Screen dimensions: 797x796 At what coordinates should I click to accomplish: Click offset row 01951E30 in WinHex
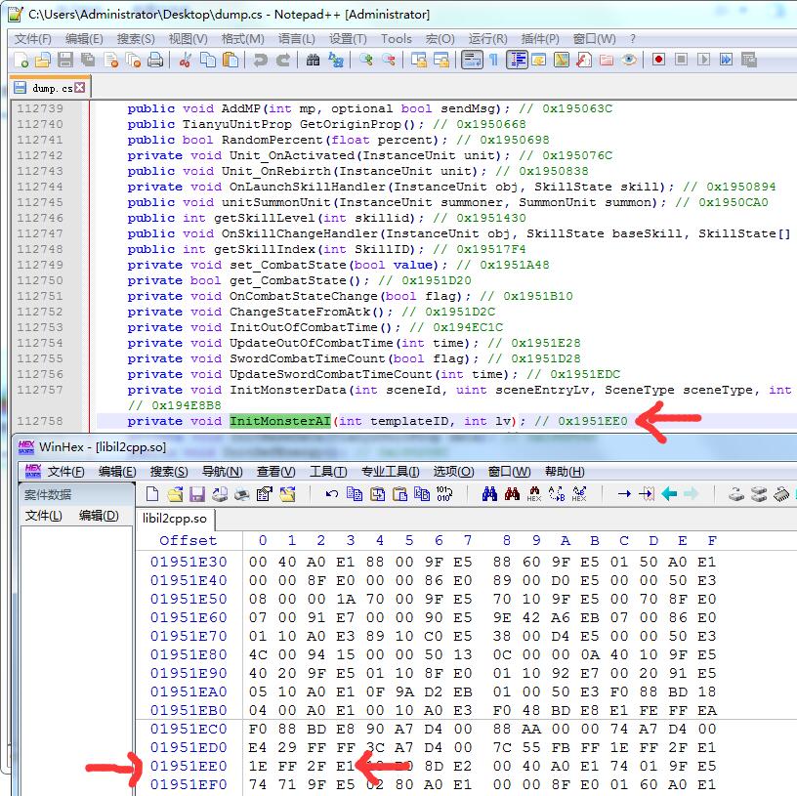click(189, 562)
